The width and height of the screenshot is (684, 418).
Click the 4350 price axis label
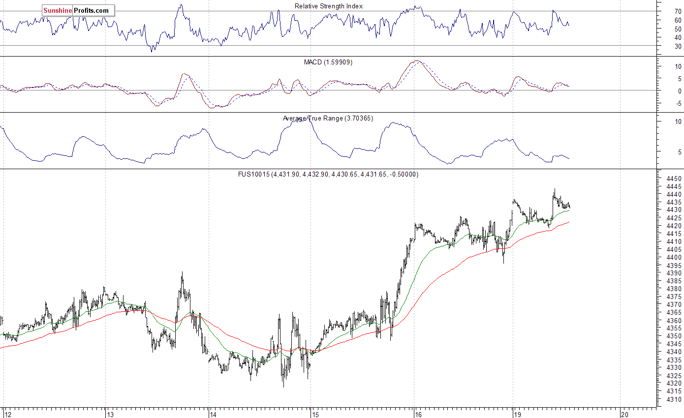(674, 336)
